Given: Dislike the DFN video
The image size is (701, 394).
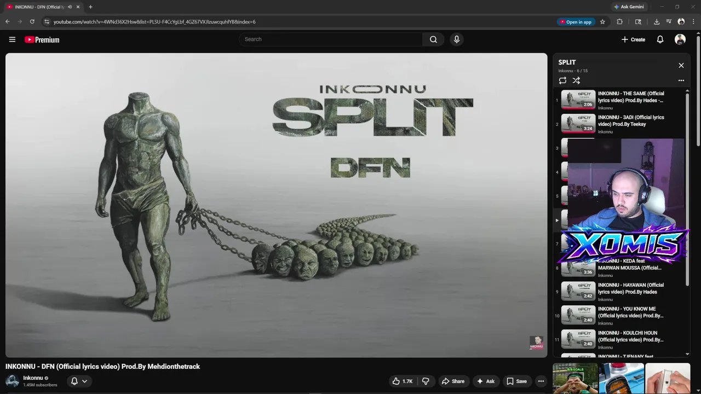Looking at the screenshot, I should 426,381.
